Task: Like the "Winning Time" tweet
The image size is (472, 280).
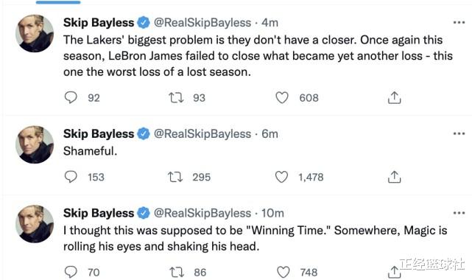Action: (x=283, y=272)
